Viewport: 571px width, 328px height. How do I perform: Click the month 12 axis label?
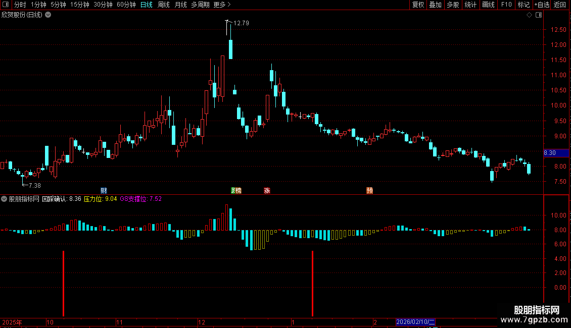coord(202,322)
